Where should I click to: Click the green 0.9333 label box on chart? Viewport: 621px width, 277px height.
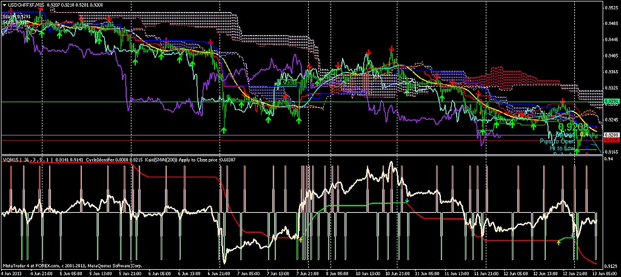pos(287,81)
